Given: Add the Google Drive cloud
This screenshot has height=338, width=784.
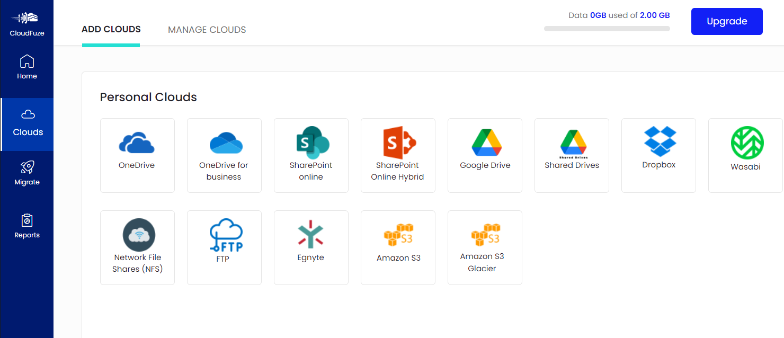Looking at the screenshot, I should (485, 155).
